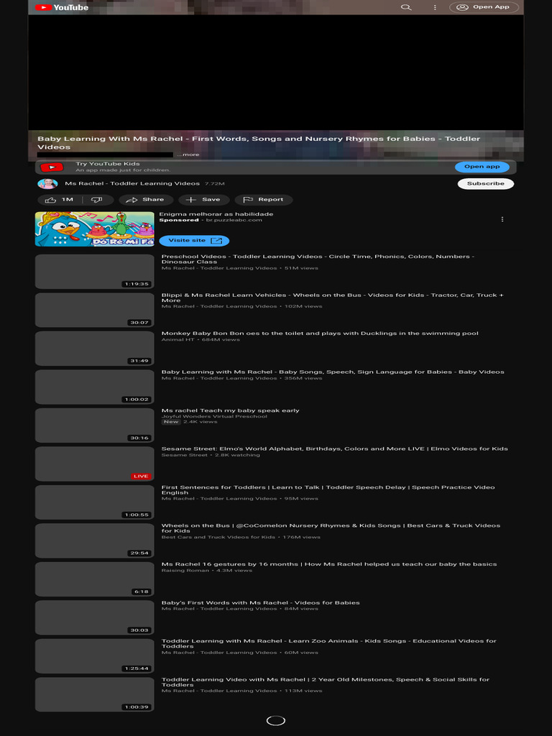Like the video with thumbs up
The width and height of the screenshot is (552, 736).
(60, 200)
